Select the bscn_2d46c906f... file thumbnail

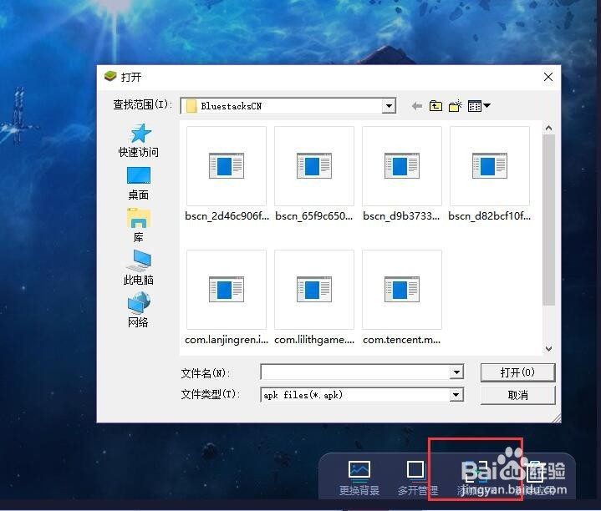tap(227, 165)
